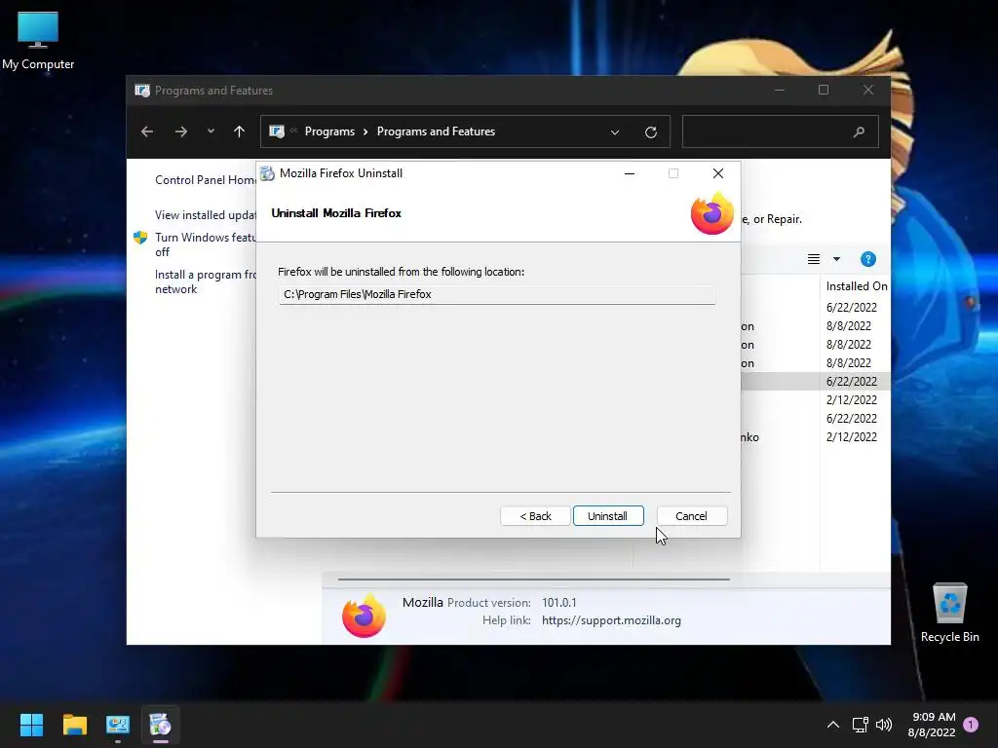Open File Explorer from the taskbar

[74, 725]
